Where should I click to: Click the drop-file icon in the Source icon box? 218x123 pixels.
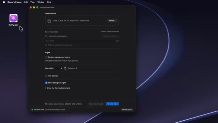pos(49,20)
